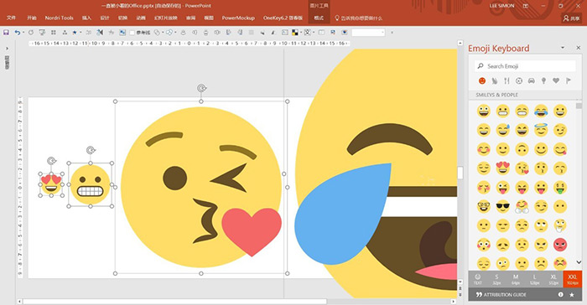This screenshot has width=587, height=305.
Task: Insert the hugging face emoji
Action: (x=522, y=206)
